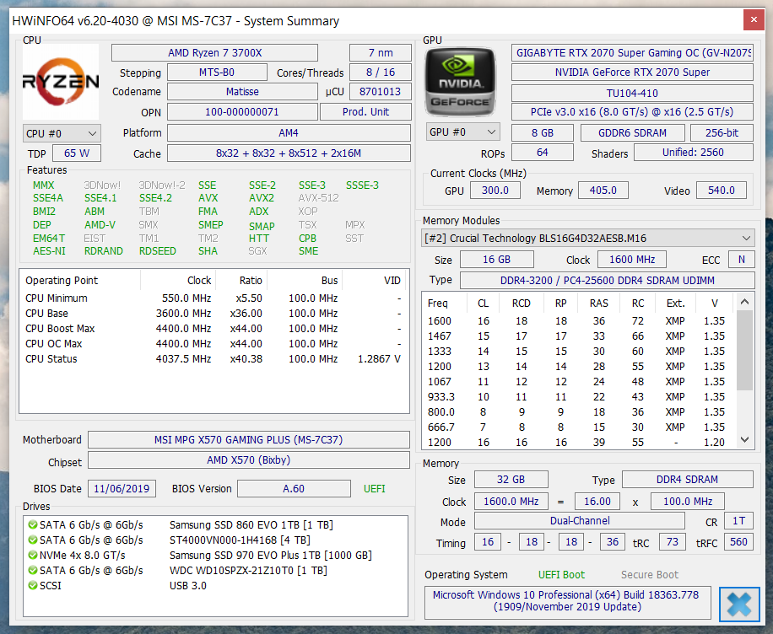The width and height of the screenshot is (773, 634).
Task: Click the blue X close button at bottom right
Action: [x=739, y=604]
